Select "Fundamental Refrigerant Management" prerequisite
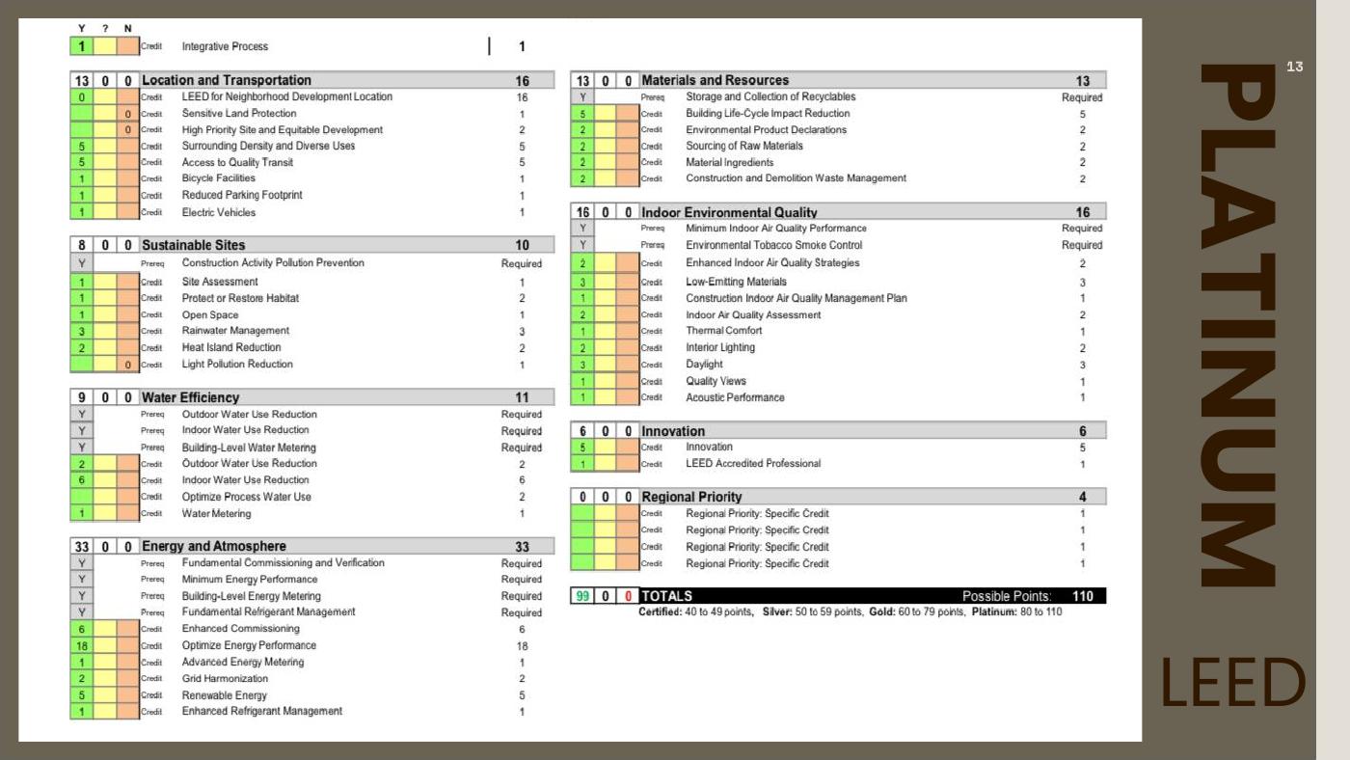 pyautogui.click(x=269, y=612)
